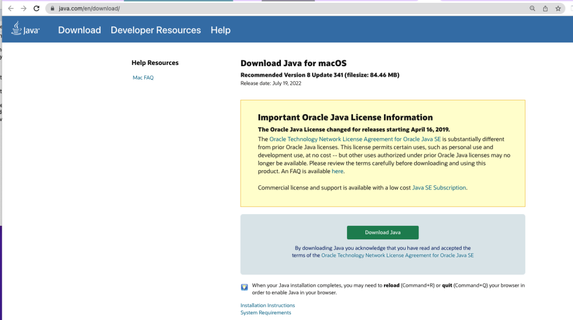Image resolution: width=573 pixels, height=320 pixels.
Task: Reload the current page
Action: [x=37, y=8]
